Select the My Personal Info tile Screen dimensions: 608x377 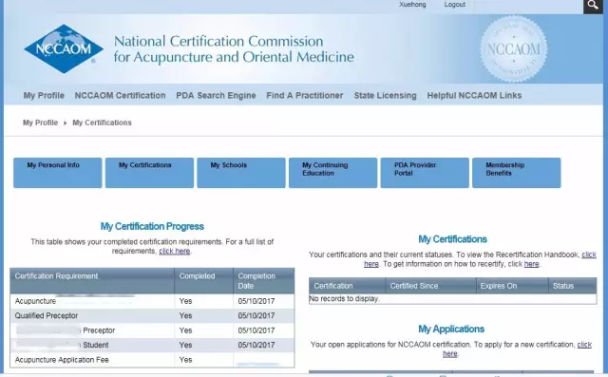pos(58,173)
